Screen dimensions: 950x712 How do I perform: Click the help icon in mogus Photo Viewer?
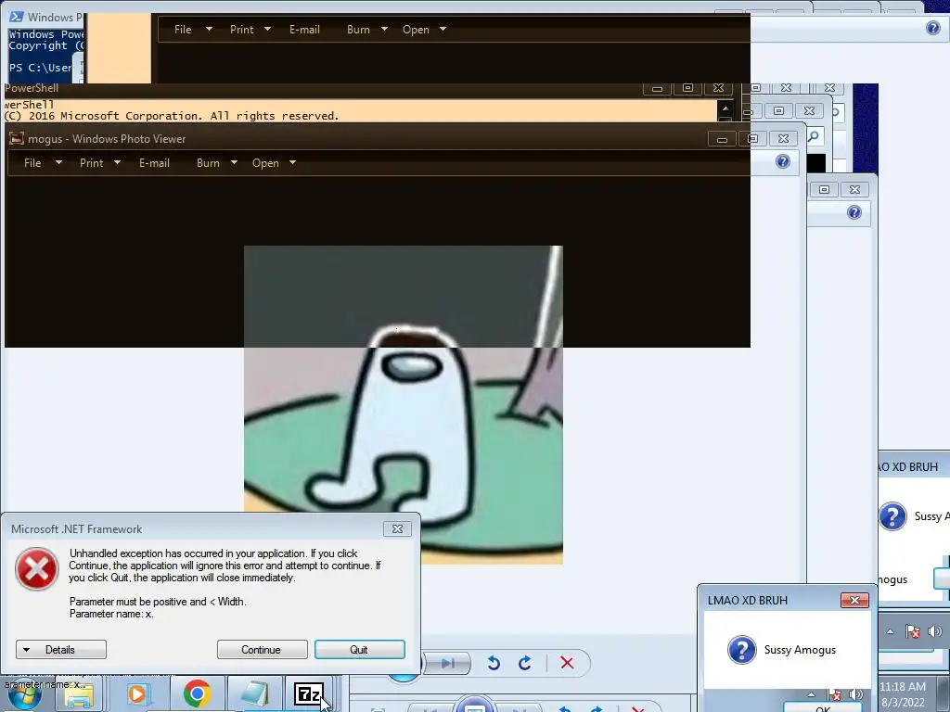coord(783,161)
